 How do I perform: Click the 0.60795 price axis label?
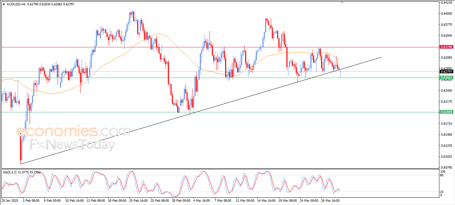tap(446, 167)
